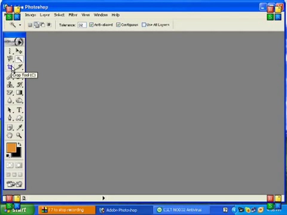287x215 pixels.
Task: Open the Window menu
Action: 101,15
